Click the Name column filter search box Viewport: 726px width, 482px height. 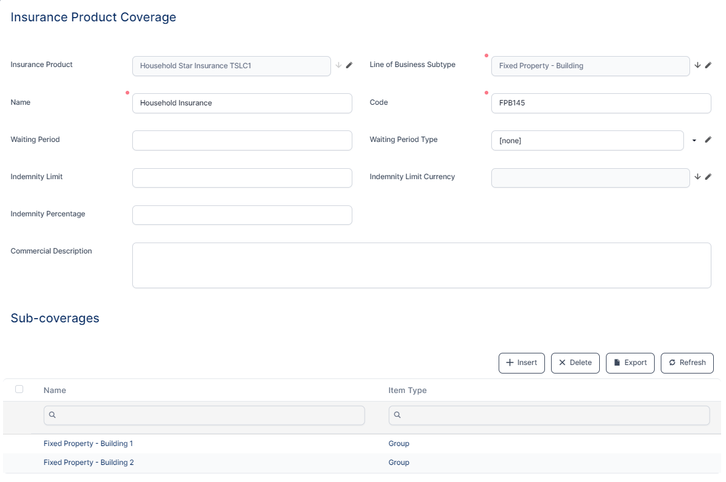coord(204,415)
